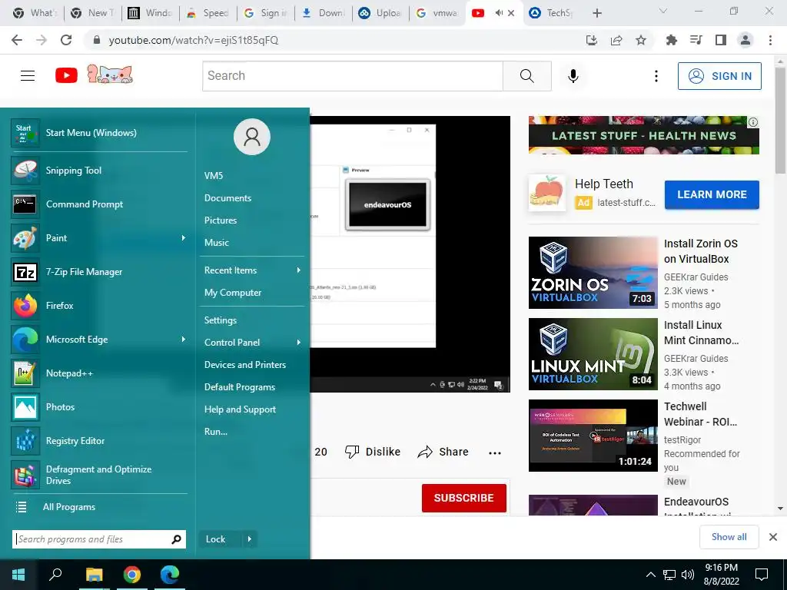Click the browser Reload button

tap(66, 40)
